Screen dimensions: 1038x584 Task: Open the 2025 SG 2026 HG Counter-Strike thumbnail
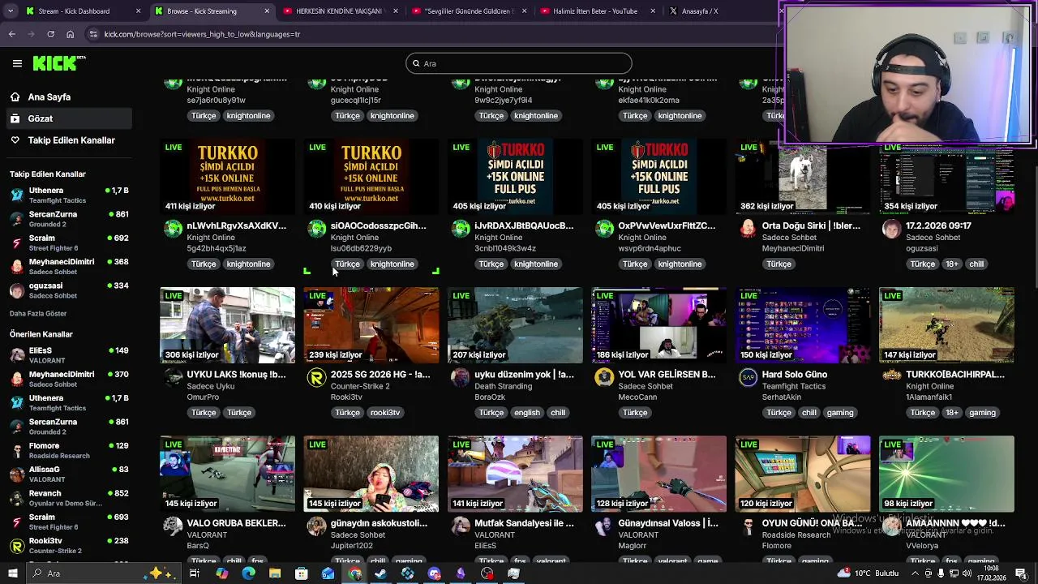371,325
